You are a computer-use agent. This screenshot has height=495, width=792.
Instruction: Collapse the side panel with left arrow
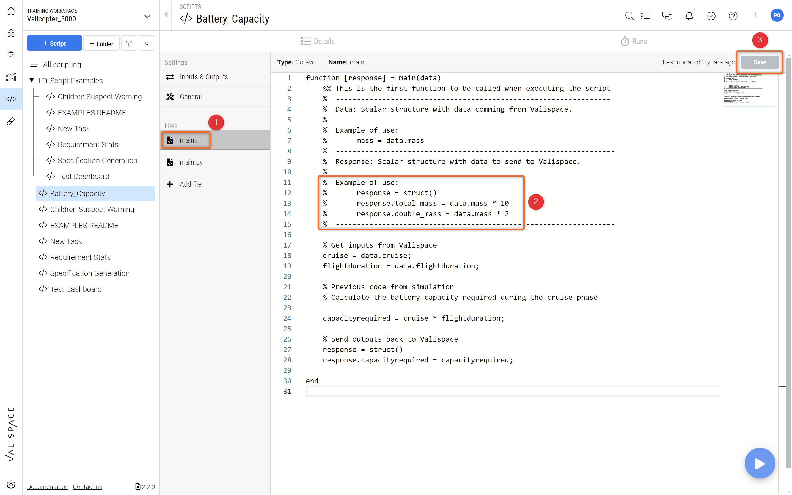166,14
